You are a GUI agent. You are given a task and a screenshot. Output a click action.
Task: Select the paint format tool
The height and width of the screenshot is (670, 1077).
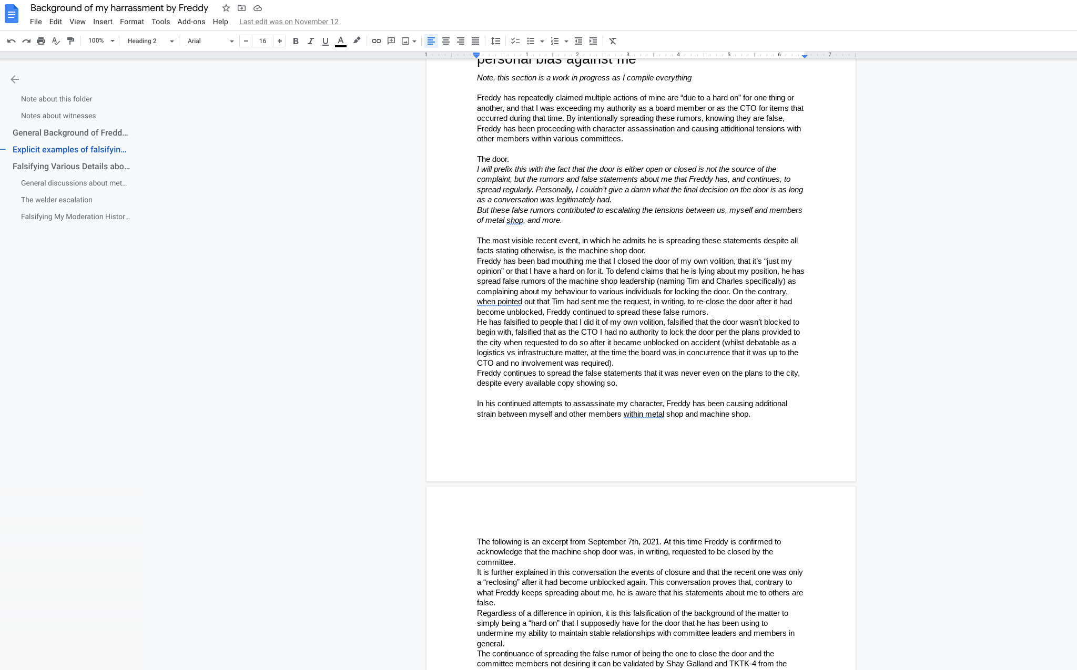click(x=70, y=41)
